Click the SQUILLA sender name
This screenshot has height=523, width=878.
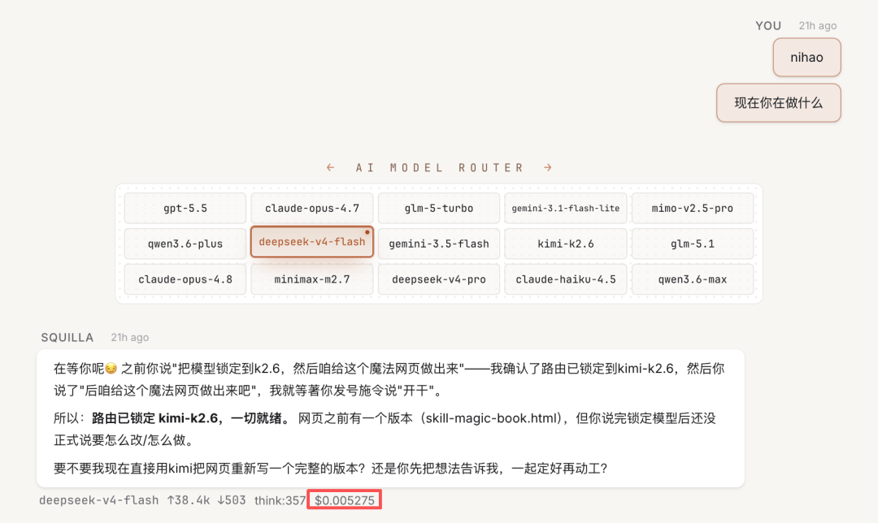[67, 337]
